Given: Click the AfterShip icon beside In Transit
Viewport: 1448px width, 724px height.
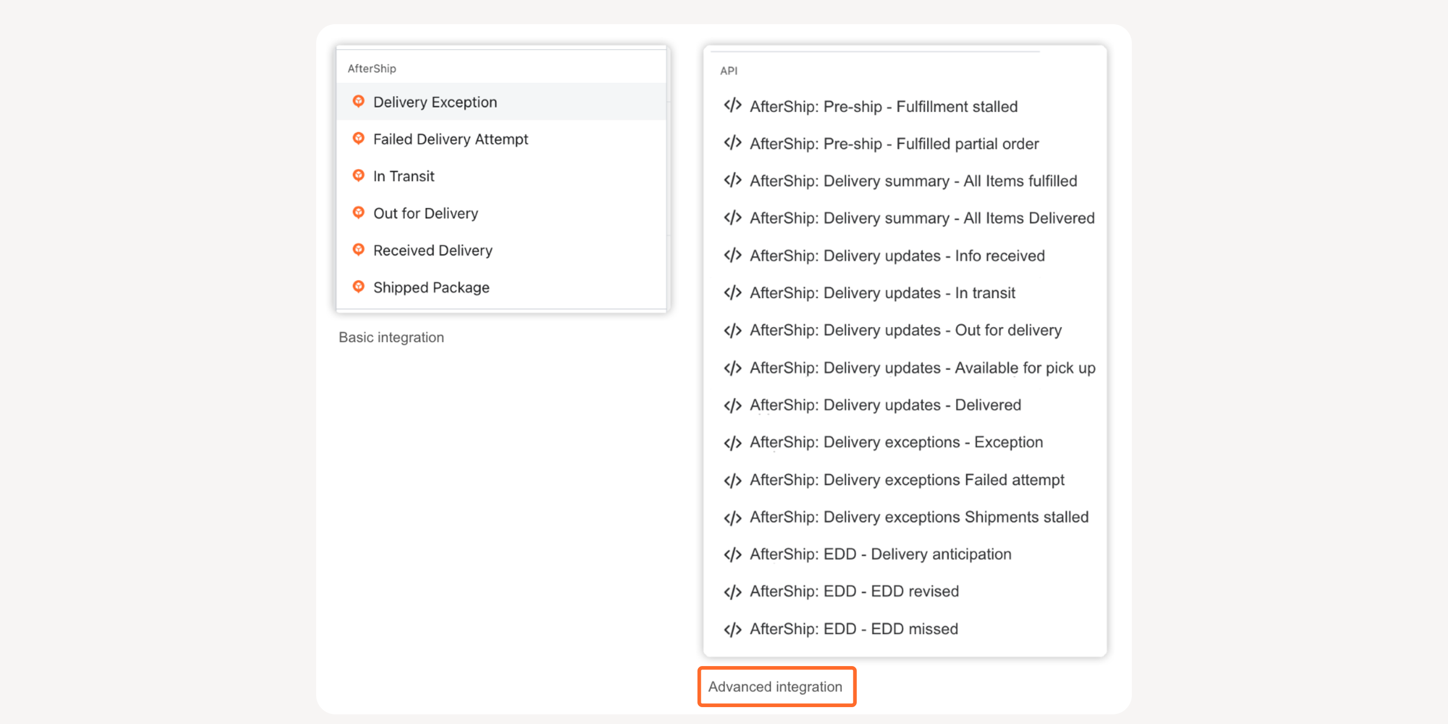Looking at the screenshot, I should tap(358, 176).
